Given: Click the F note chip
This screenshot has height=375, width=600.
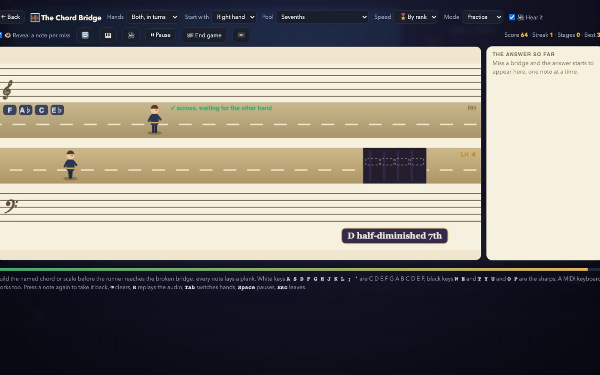Looking at the screenshot, I should (x=10, y=110).
